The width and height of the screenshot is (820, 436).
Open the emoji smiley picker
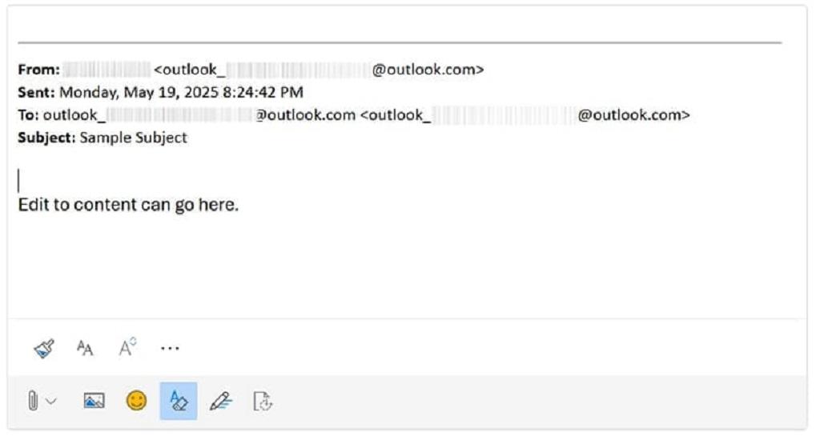pyautogui.click(x=137, y=401)
